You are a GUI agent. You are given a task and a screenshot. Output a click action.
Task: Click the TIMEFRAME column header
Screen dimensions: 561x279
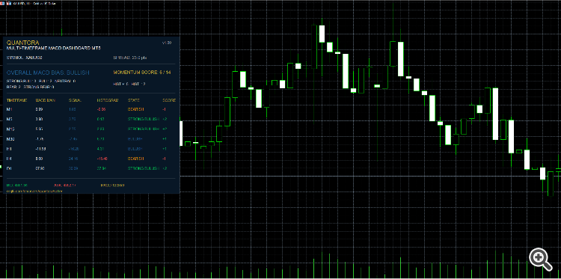[x=16, y=100]
